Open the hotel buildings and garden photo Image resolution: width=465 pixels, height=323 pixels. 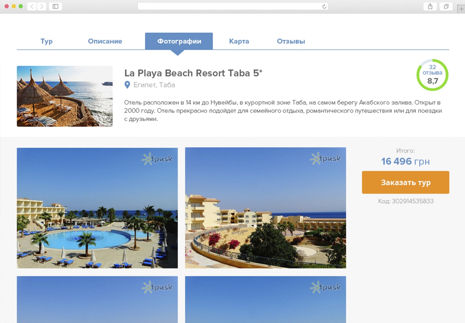[x=266, y=208]
